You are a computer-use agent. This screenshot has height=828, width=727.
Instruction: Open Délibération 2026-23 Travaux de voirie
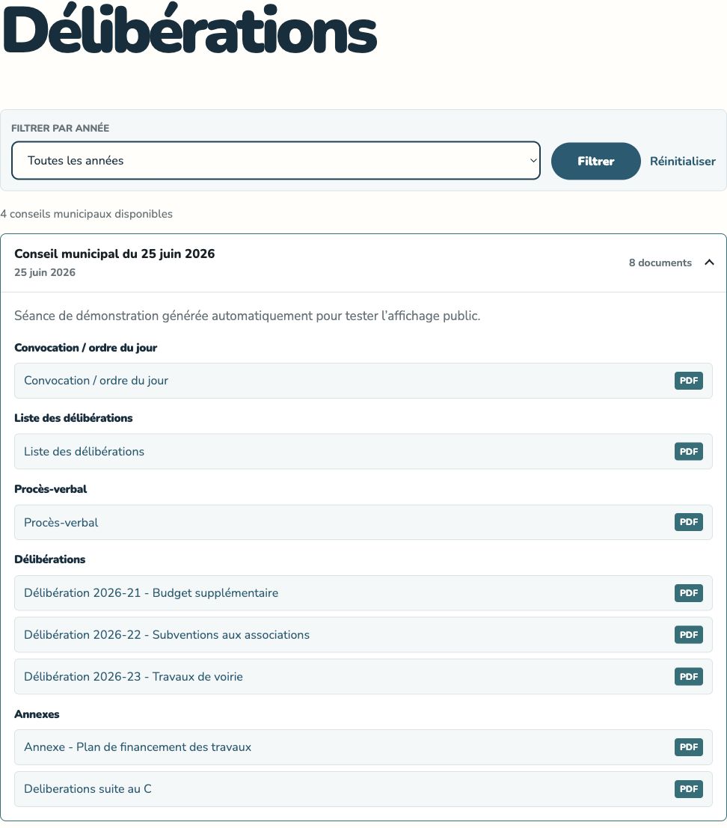[x=363, y=676]
